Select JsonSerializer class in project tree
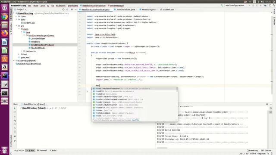The width and height of the screenshot is (276, 155). pyautogui.click(x=38, y=38)
